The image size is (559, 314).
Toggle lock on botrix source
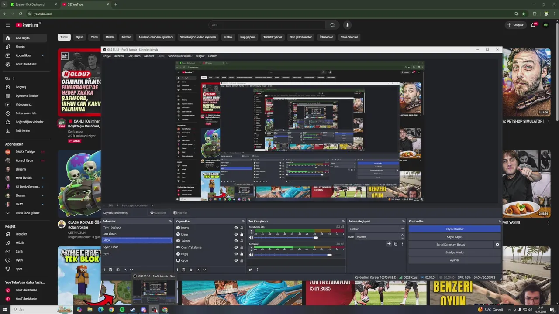pyautogui.click(x=242, y=228)
